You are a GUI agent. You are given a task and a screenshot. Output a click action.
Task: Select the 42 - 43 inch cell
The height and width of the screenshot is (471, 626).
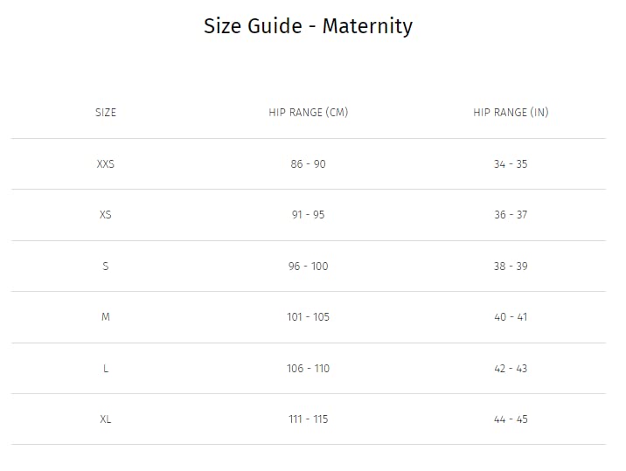[x=511, y=368]
